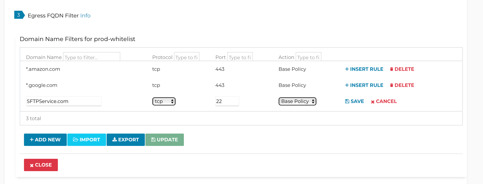Click the save disk icon for SFTPService.com row
483x184 pixels.
coord(347,101)
